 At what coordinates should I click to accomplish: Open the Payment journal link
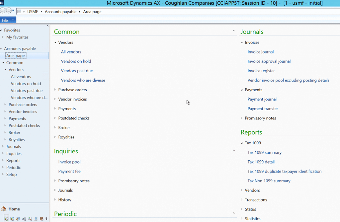tap(262, 99)
